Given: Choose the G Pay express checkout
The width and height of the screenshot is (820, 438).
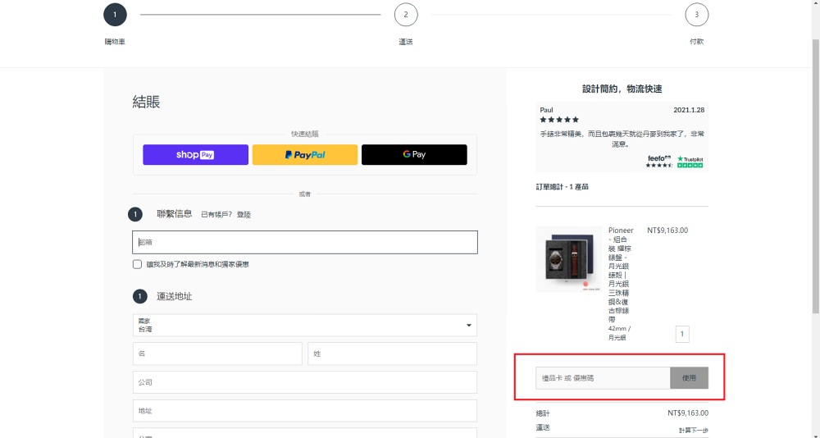Looking at the screenshot, I should 414,155.
